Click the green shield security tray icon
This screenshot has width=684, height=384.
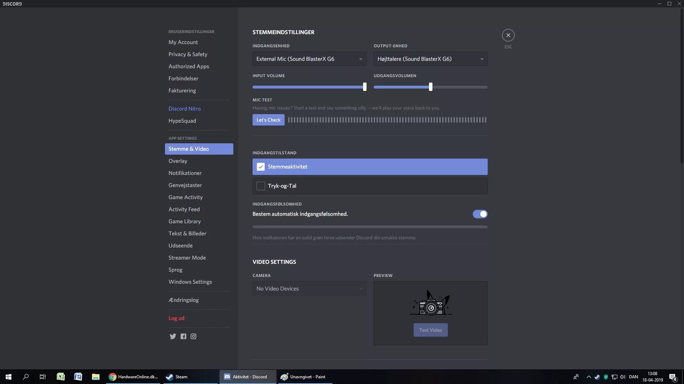[x=606, y=377]
